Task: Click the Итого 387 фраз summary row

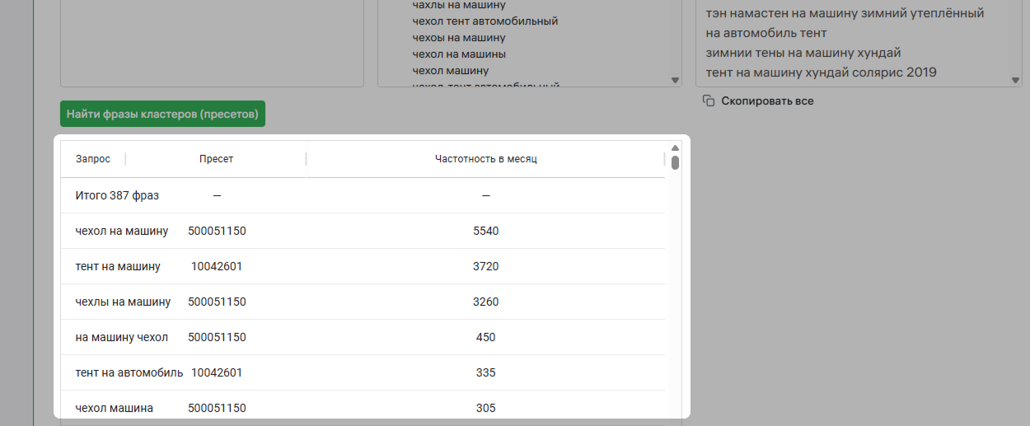Action: 363,196
